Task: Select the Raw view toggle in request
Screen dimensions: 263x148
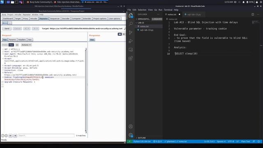Action: coord(11,45)
